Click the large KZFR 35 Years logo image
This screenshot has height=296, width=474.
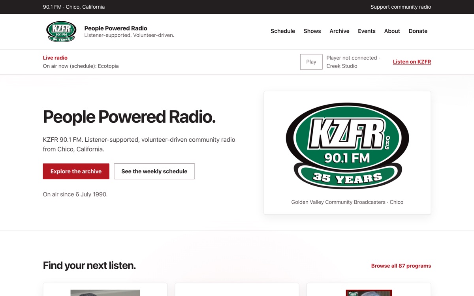[347, 146]
